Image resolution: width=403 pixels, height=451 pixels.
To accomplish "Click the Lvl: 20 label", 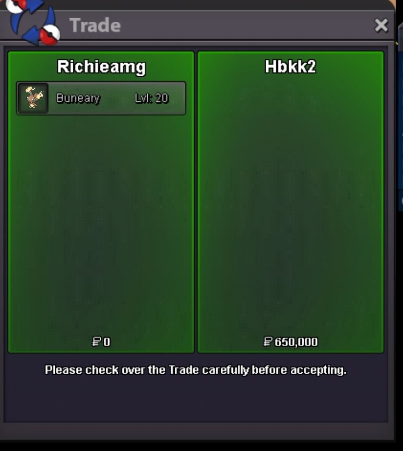I will coord(151,98).
